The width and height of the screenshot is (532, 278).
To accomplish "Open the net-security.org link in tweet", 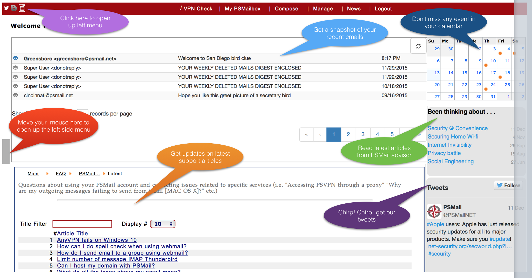I will (x=470, y=247).
